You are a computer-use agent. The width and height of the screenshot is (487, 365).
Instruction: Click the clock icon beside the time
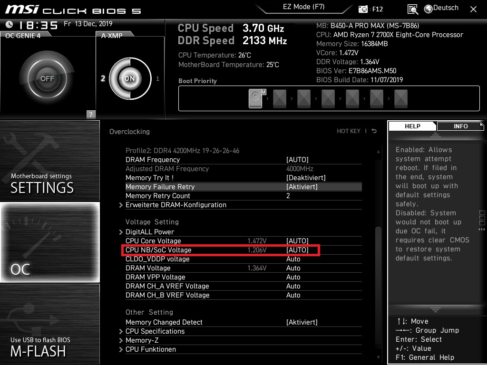pyautogui.click(x=10, y=24)
